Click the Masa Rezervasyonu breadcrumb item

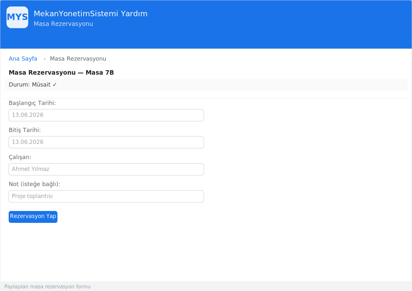[78, 59]
